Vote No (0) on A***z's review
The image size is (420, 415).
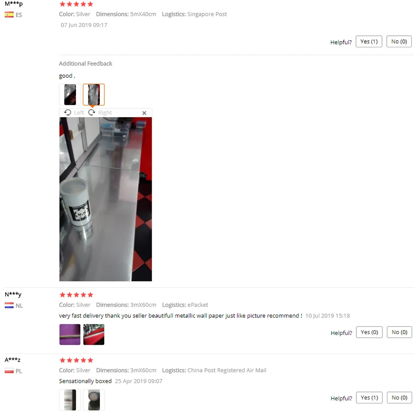[399, 398]
